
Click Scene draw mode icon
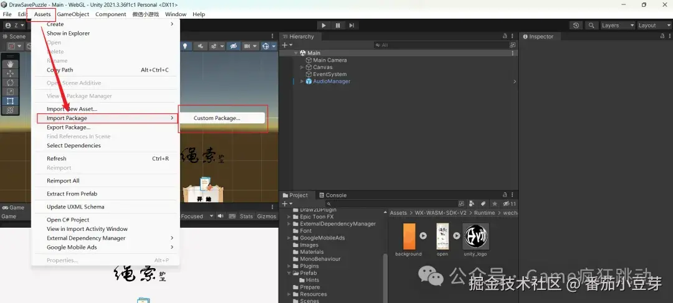pyautogui.click(x=12, y=46)
